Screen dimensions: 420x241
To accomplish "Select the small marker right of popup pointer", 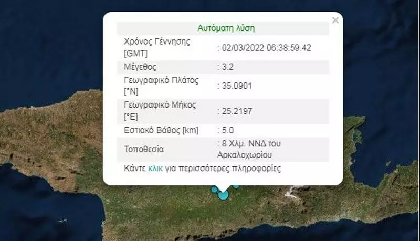I will (x=236, y=185).
